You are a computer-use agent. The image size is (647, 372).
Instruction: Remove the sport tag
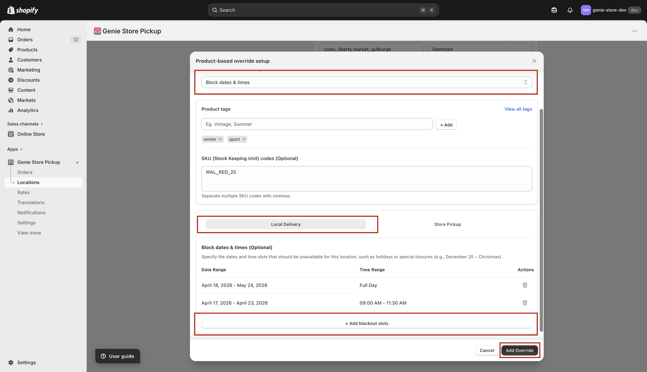[244, 139]
